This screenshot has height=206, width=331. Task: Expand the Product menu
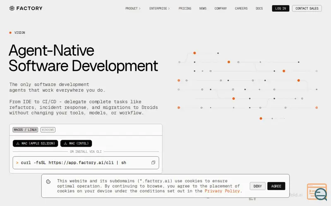(x=133, y=8)
